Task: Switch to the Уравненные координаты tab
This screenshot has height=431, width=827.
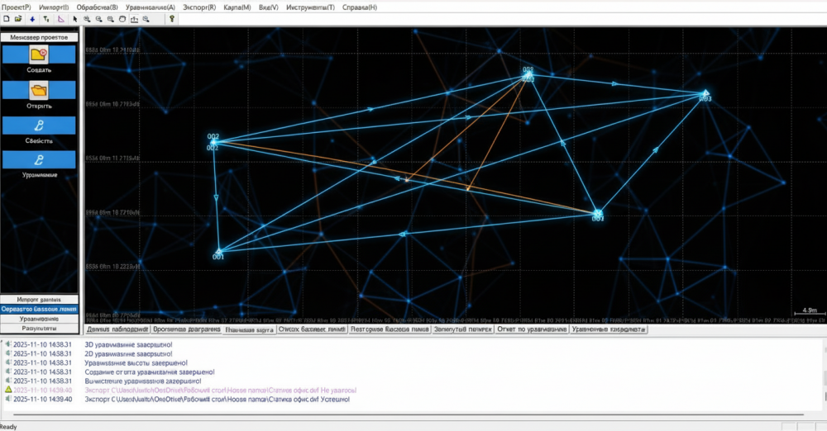Action: (609, 329)
